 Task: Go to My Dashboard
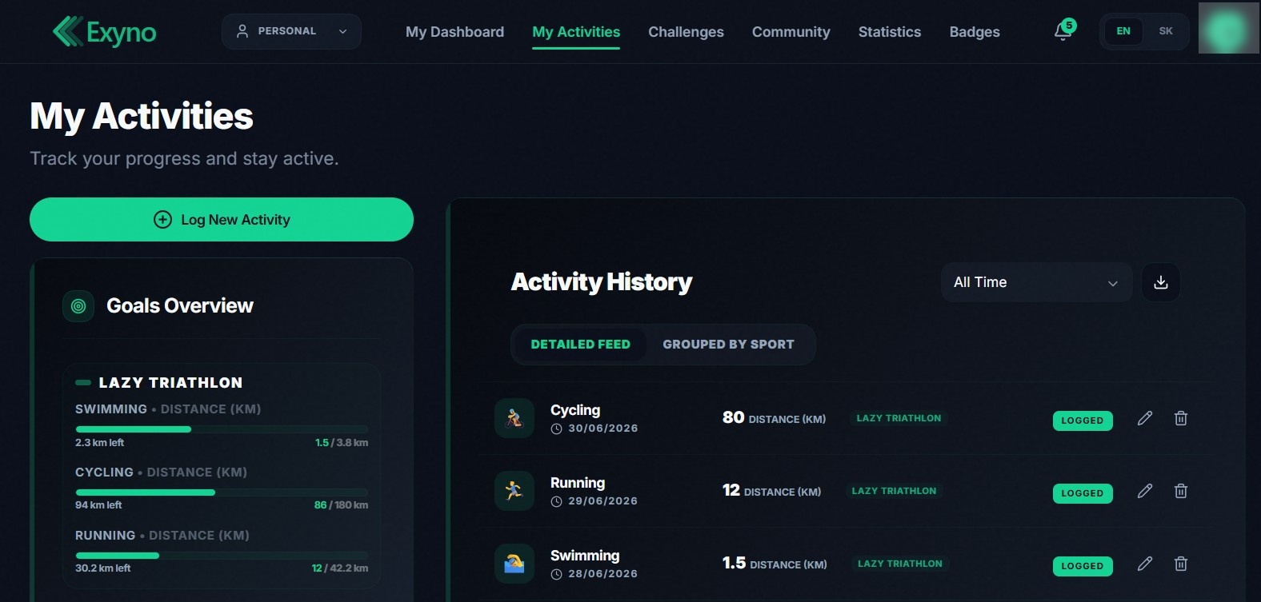click(x=454, y=32)
